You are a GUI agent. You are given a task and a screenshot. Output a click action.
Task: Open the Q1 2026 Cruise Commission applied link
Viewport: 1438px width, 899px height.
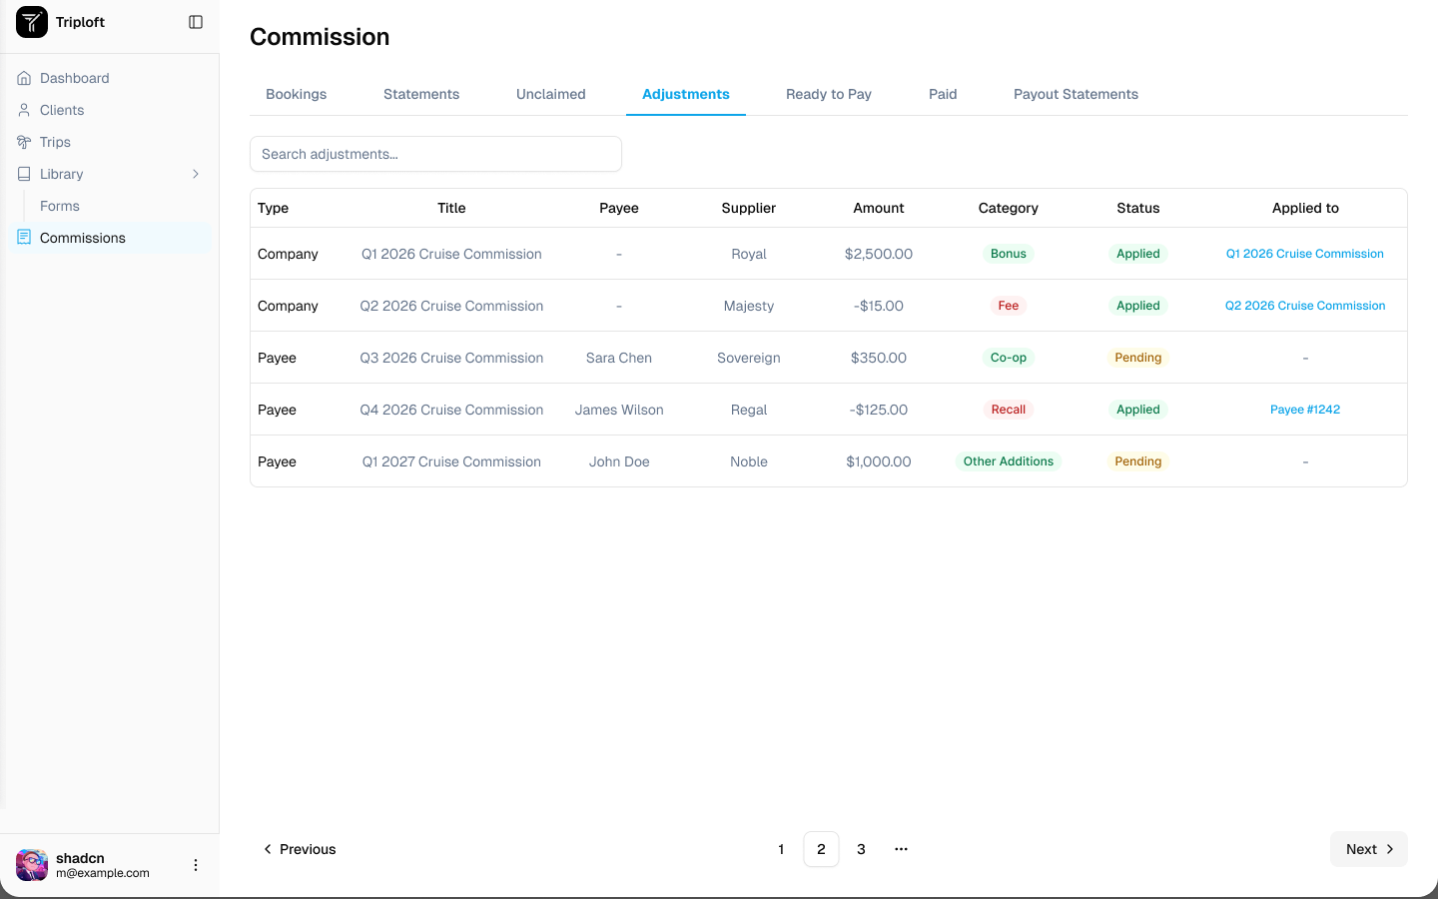[x=1305, y=254]
